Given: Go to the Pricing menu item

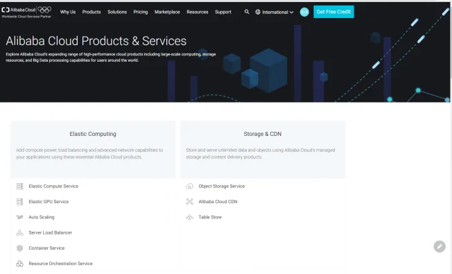Looking at the screenshot, I should 141,12.
